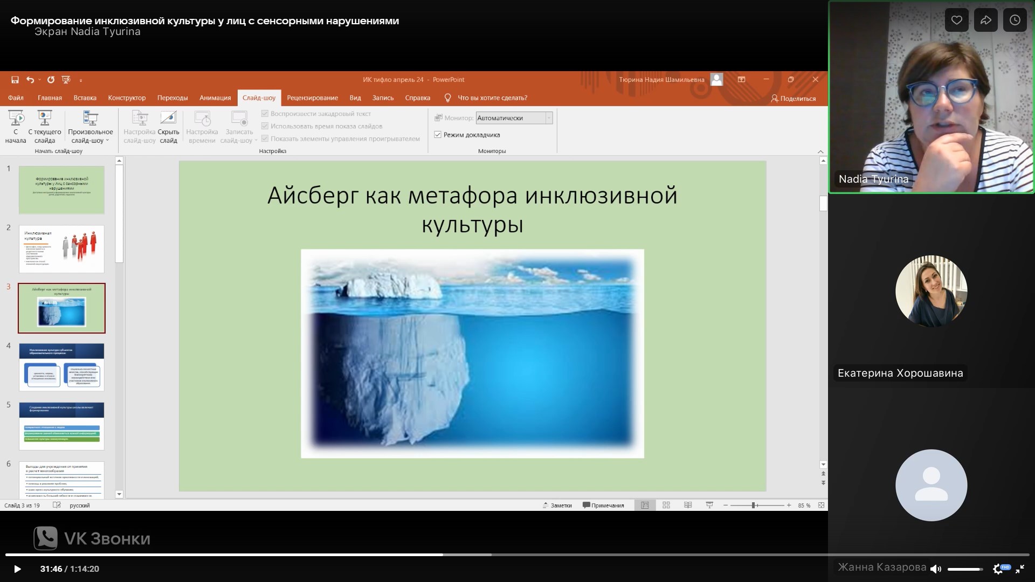Open the File menu
The image size is (1035, 582).
pyautogui.click(x=16, y=98)
